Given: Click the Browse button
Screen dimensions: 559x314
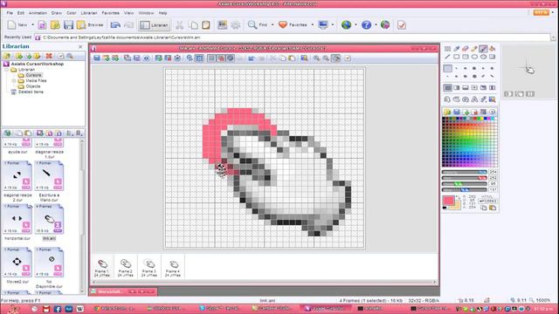Looking at the screenshot, I should [x=91, y=25].
